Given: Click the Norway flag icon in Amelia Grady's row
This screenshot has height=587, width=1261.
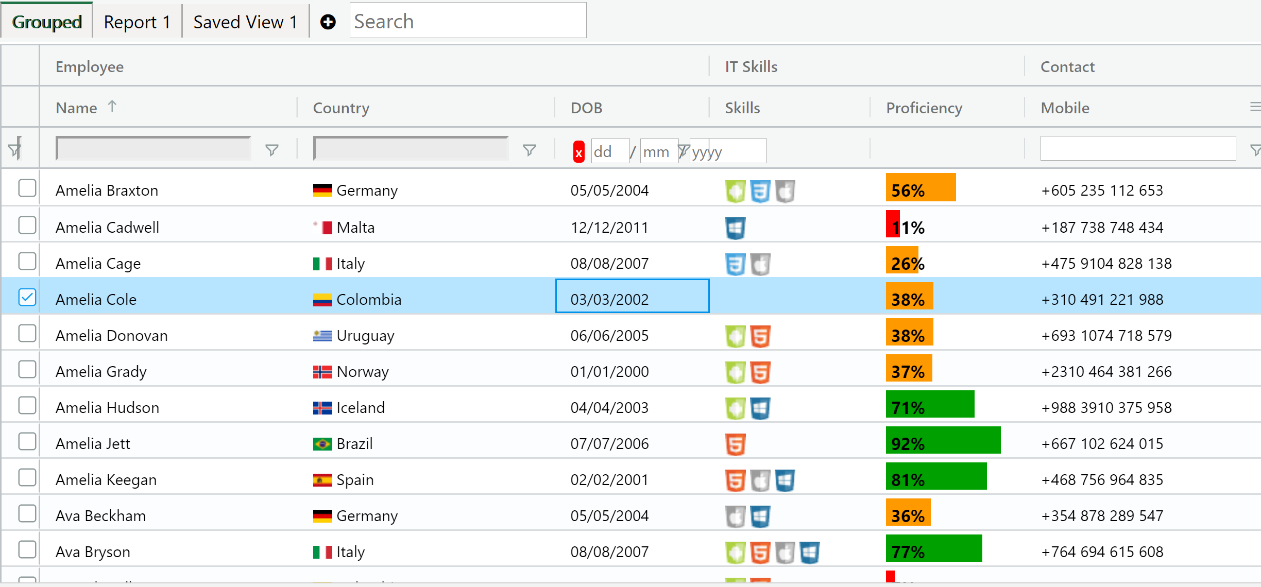Looking at the screenshot, I should (322, 371).
